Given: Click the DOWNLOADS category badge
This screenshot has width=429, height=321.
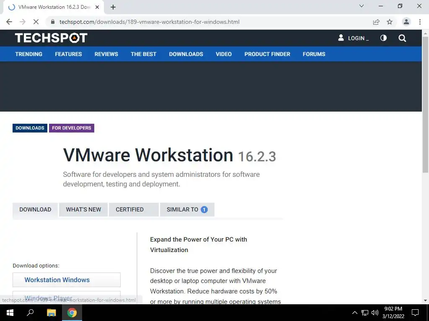Looking at the screenshot, I should tap(30, 128).
